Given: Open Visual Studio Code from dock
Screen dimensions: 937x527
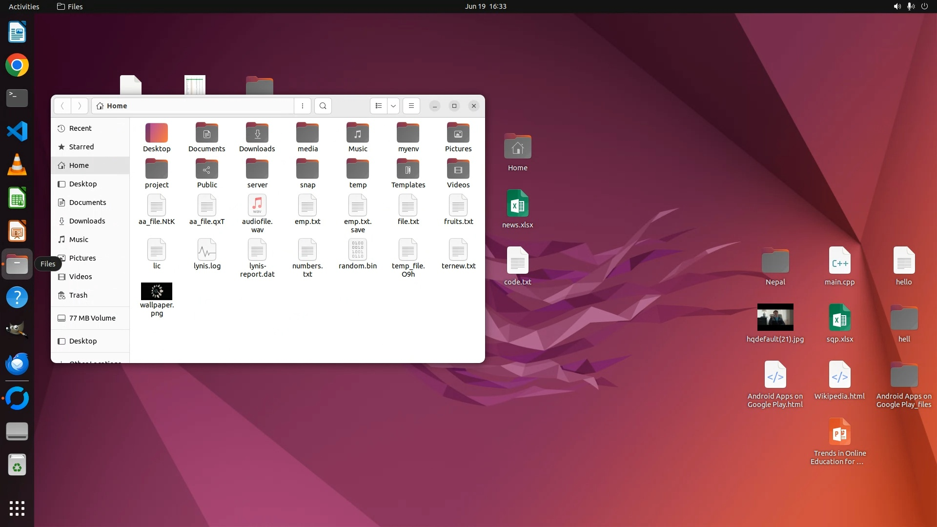Looking at the screenshot, I should [x=17, y=131].
